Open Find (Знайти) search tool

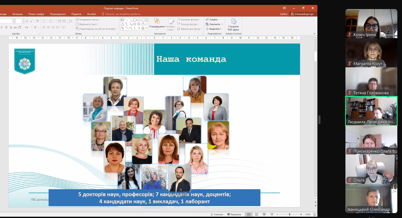(212, 20)
